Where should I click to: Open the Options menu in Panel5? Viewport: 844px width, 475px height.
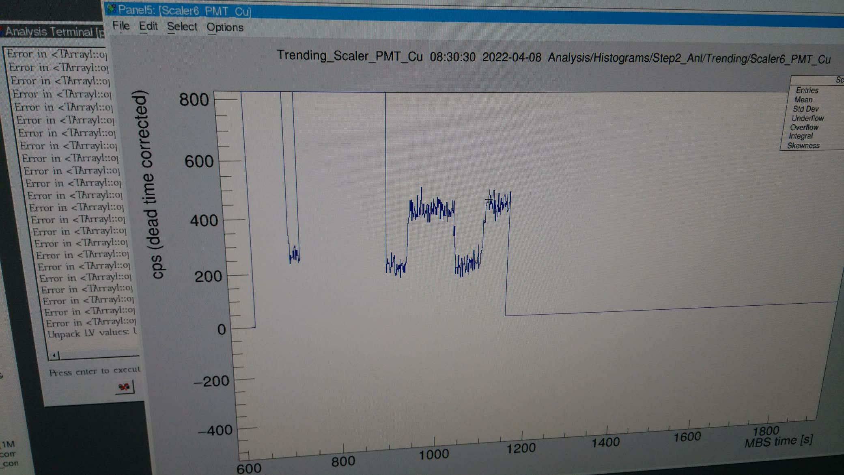[x=225, y=27]
